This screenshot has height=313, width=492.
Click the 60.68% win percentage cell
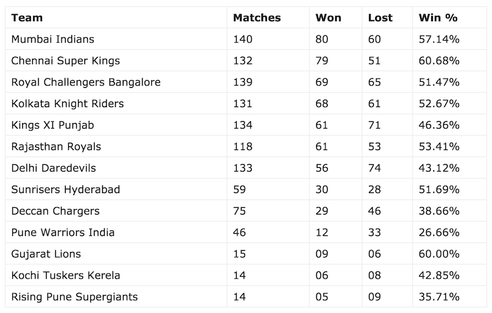click(439, 61)
